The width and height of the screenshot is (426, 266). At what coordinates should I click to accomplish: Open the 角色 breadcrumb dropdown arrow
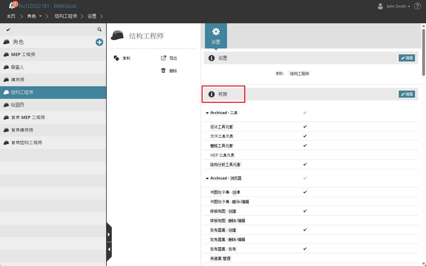pos(40,16)
